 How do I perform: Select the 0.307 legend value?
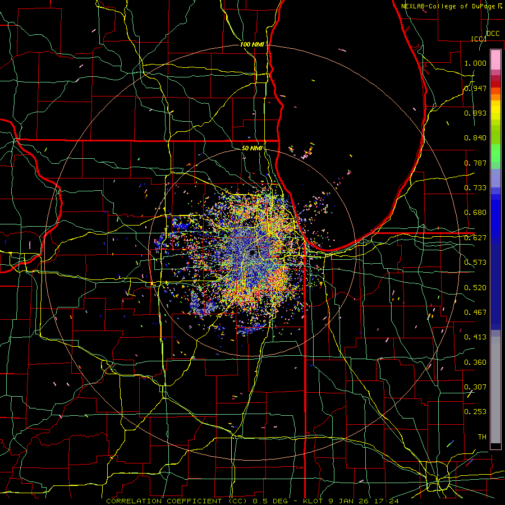tap(475, 387)
